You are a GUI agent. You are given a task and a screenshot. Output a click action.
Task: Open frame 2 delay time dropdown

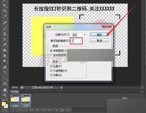27,106
